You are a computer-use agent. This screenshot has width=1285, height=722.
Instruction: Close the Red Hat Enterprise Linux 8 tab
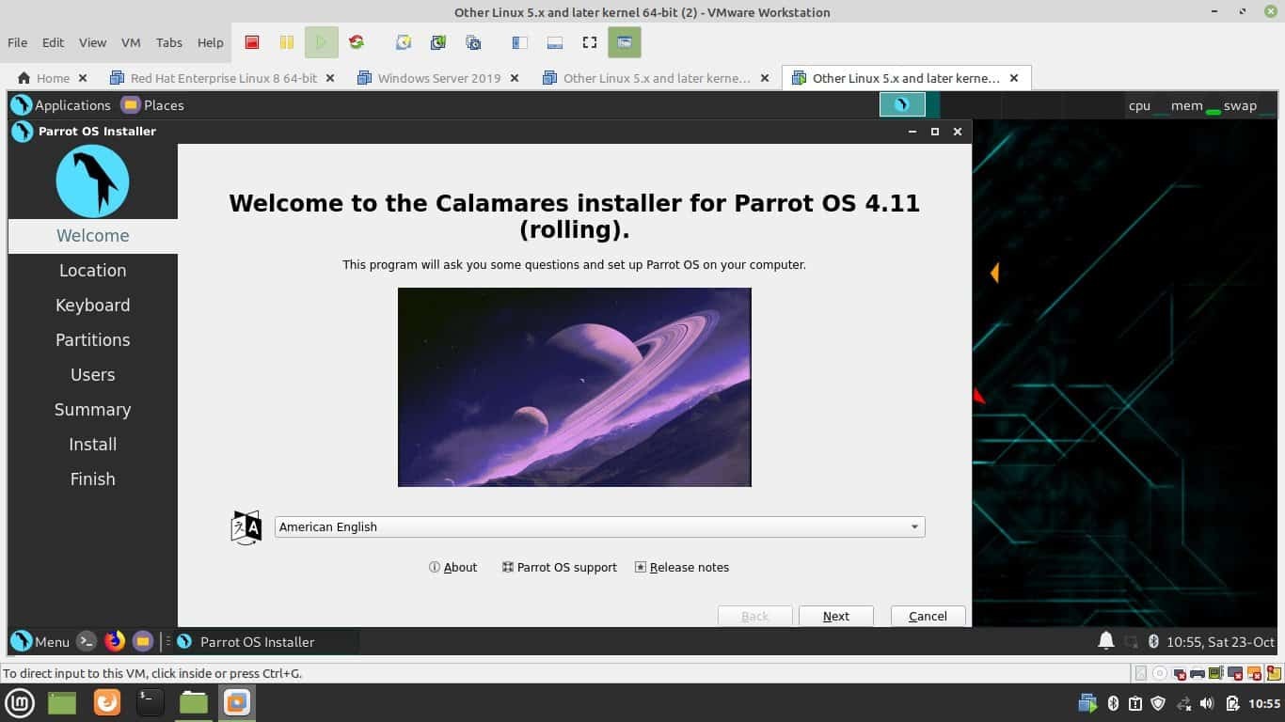tap(330, 78)
